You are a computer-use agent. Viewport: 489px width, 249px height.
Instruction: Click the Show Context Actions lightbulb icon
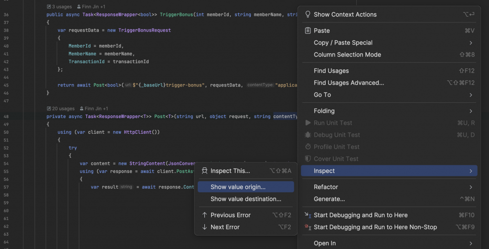click(x=308, y=14)
